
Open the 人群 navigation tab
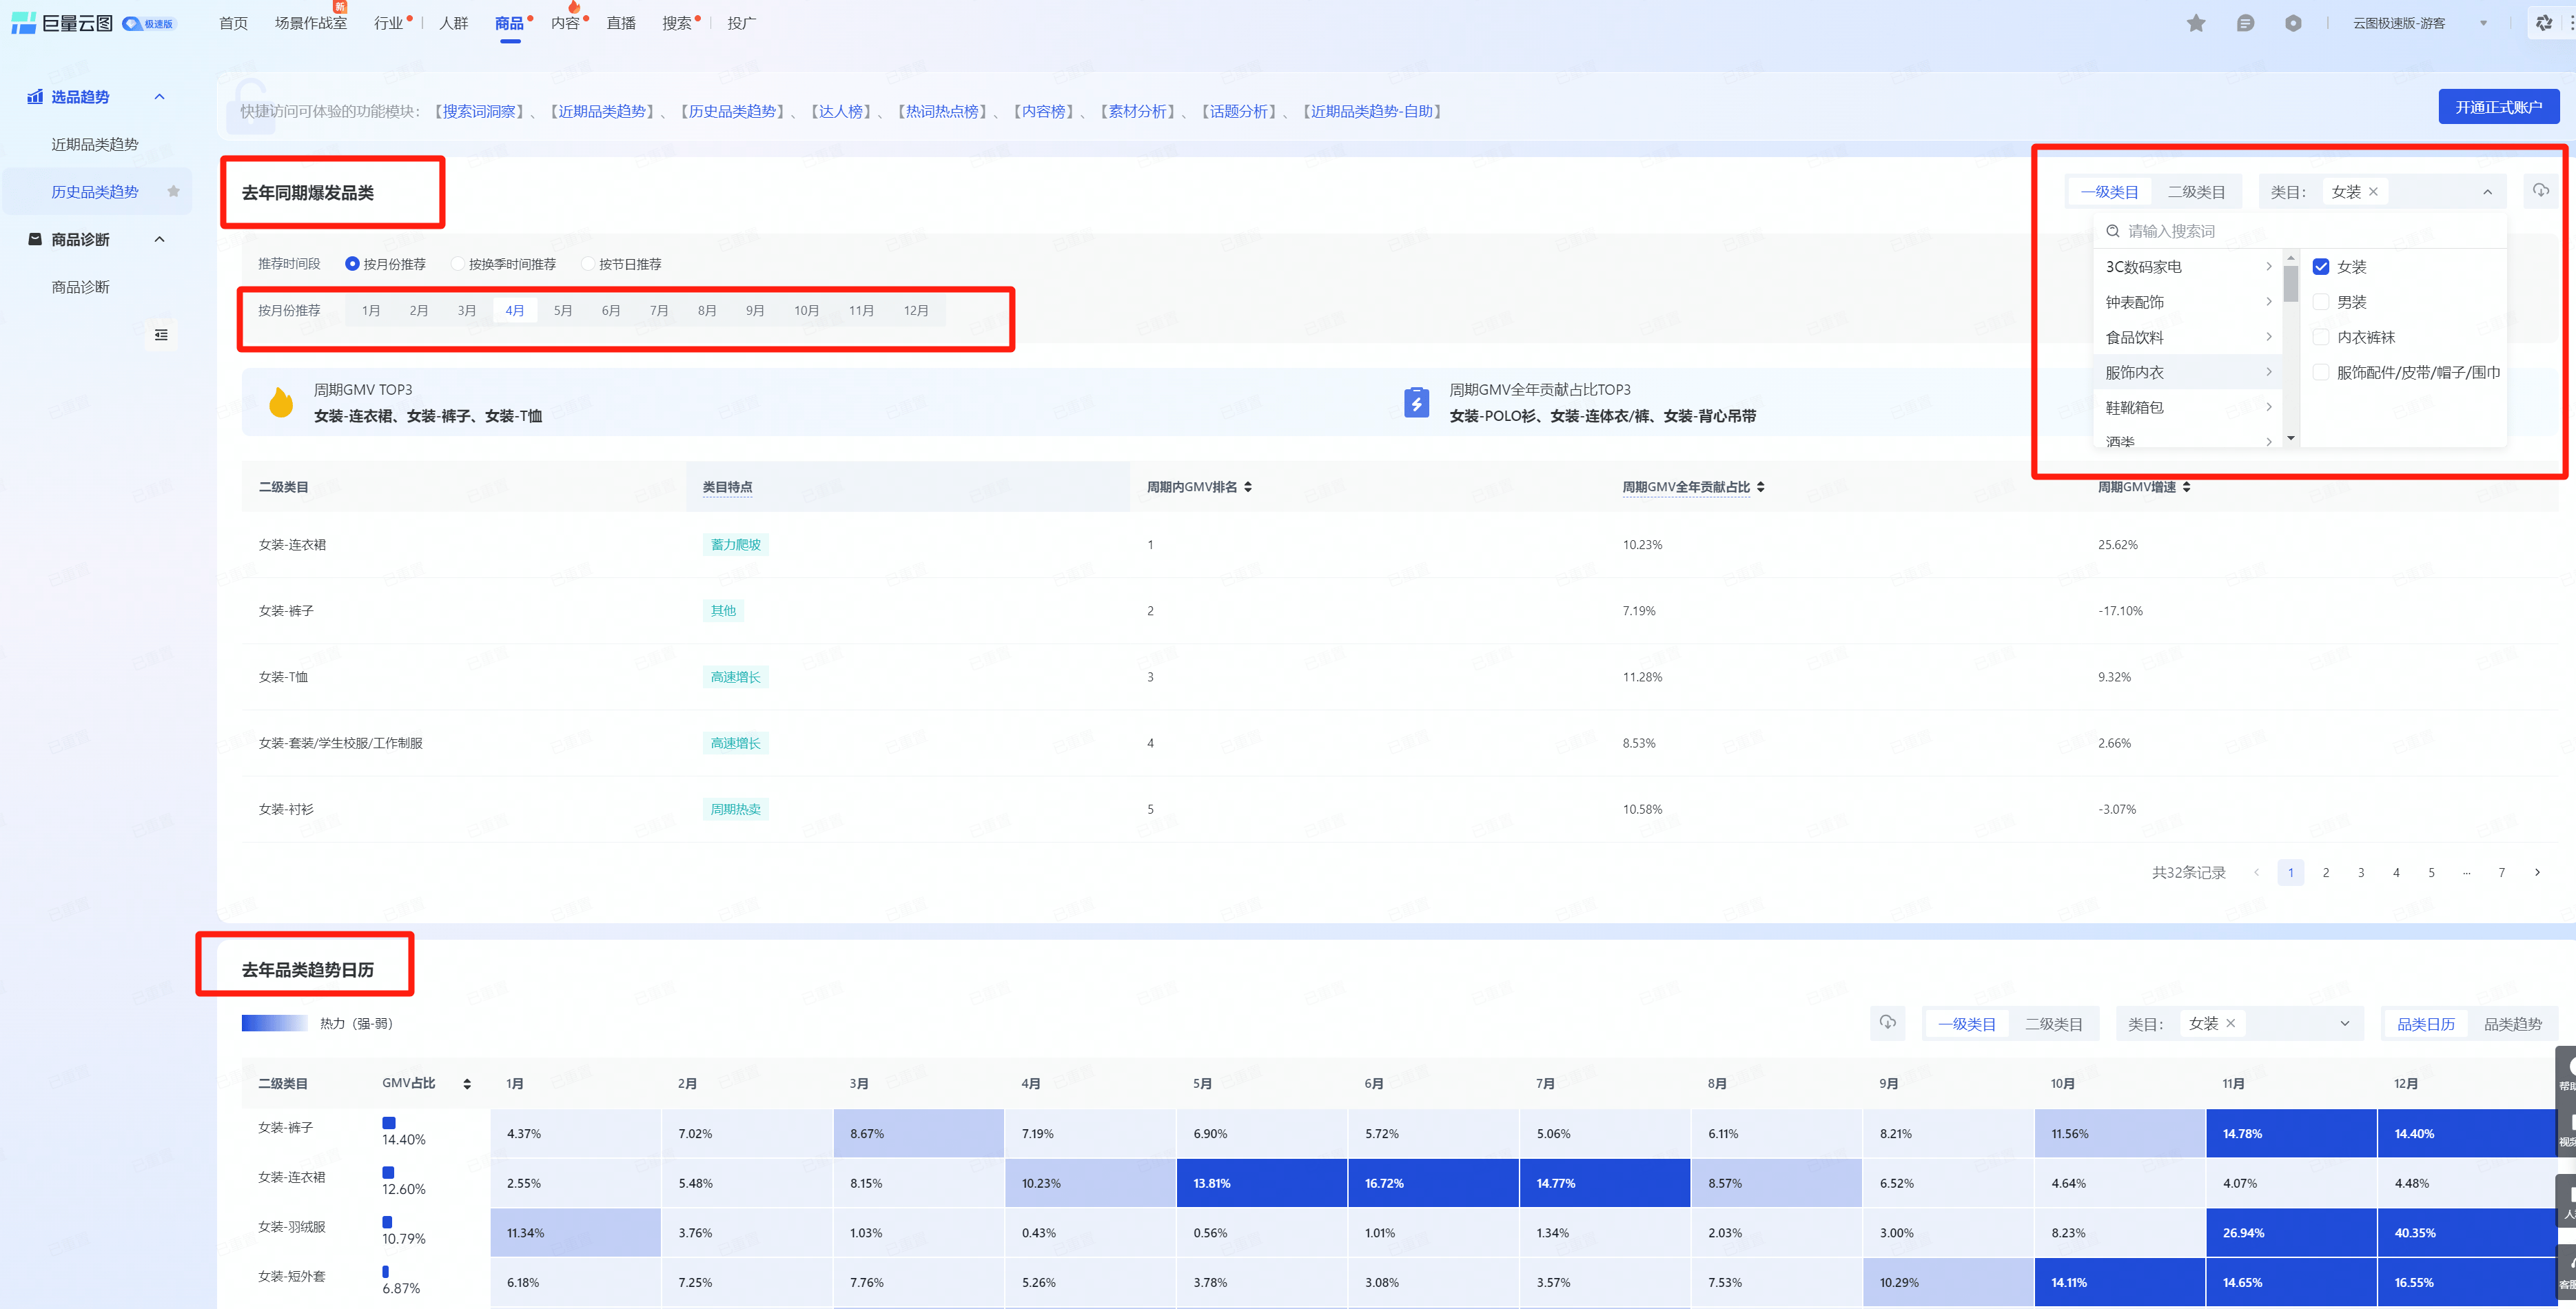point(453,23)
